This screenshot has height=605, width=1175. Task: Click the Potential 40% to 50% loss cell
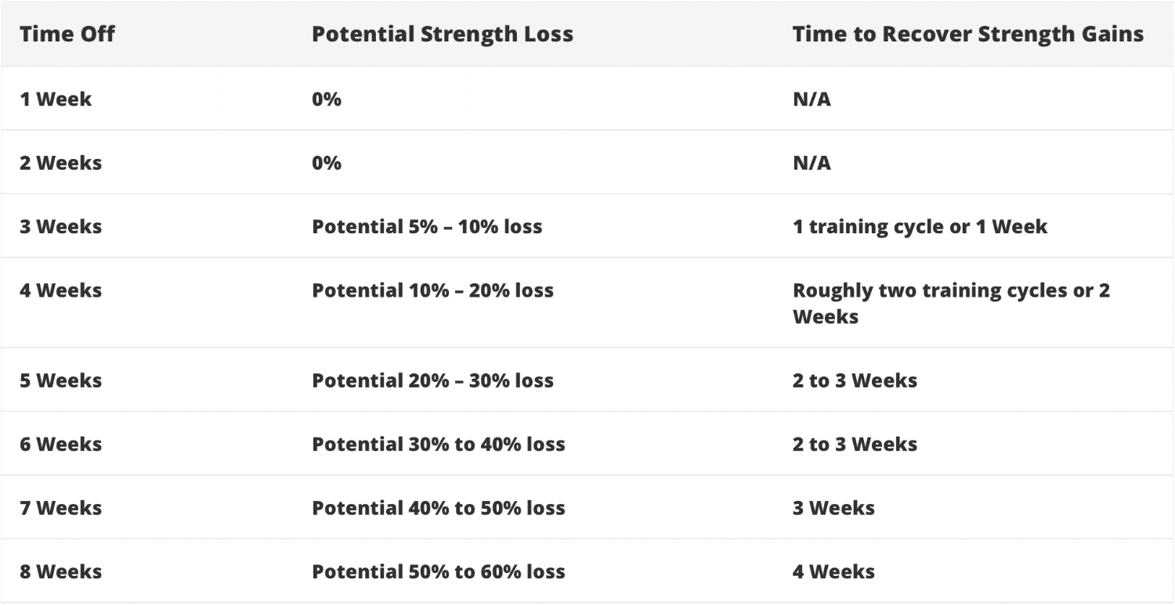439,508
